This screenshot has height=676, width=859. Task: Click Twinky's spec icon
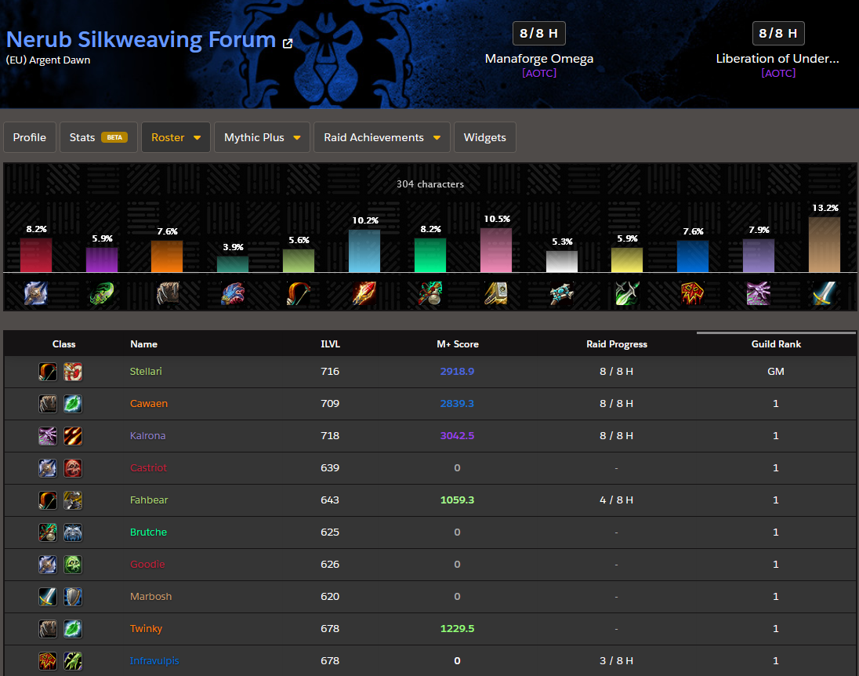pyautogui.click(x=73, y=629)
